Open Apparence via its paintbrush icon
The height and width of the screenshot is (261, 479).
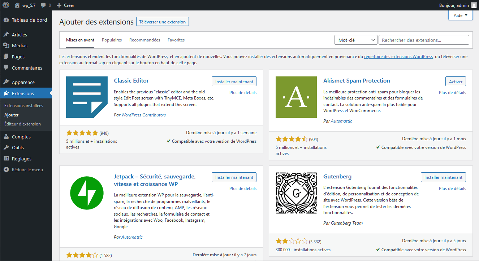(x=7, y=82)
